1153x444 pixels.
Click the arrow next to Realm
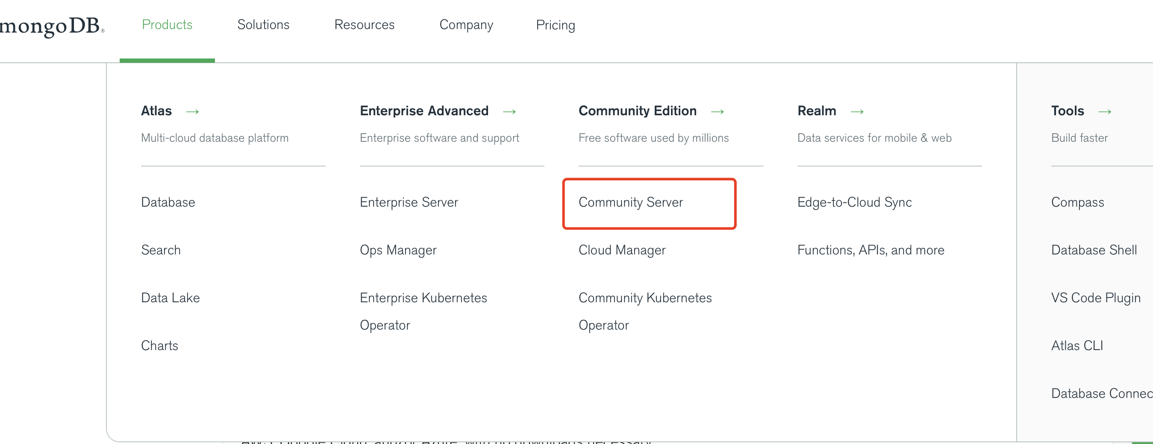click(x=857, y=111)
